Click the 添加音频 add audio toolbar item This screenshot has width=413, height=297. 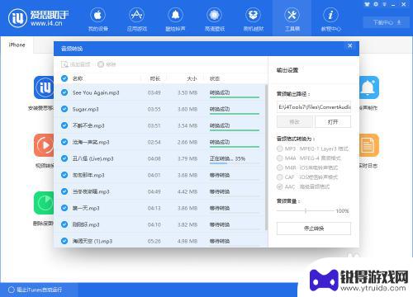(76, 64)
